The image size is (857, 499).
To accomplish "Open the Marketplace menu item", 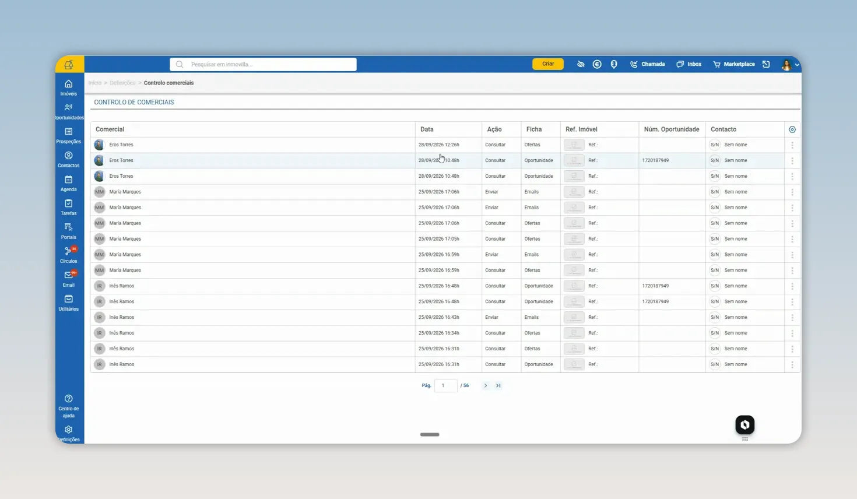I will [x=733, y=64].
